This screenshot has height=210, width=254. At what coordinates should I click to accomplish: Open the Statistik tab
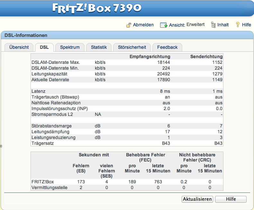coord(99,47)
